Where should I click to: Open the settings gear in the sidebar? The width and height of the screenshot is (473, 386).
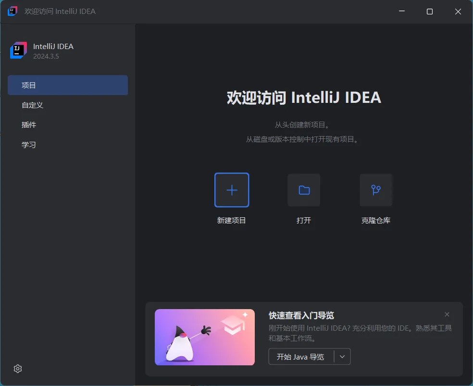[x=18, y=369]
